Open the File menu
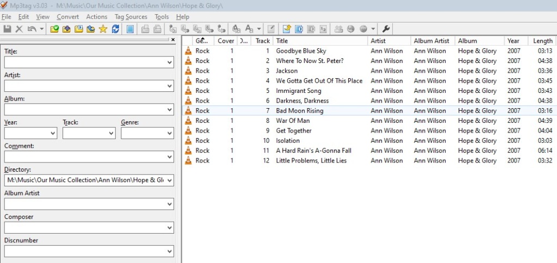This screenshot has height=263, width=557. 7,17
